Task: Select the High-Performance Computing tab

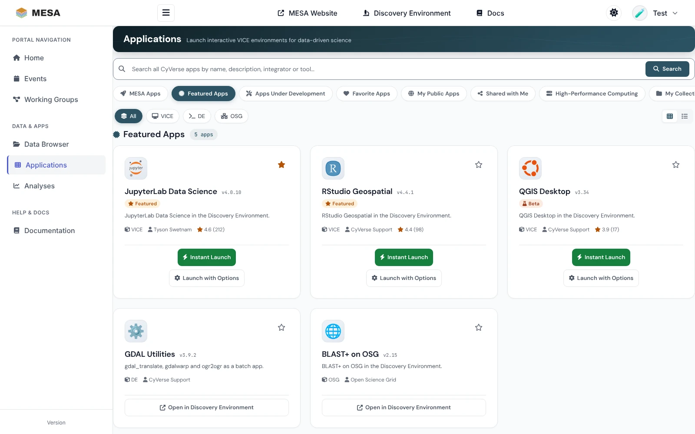Action: tap(592, 94)
